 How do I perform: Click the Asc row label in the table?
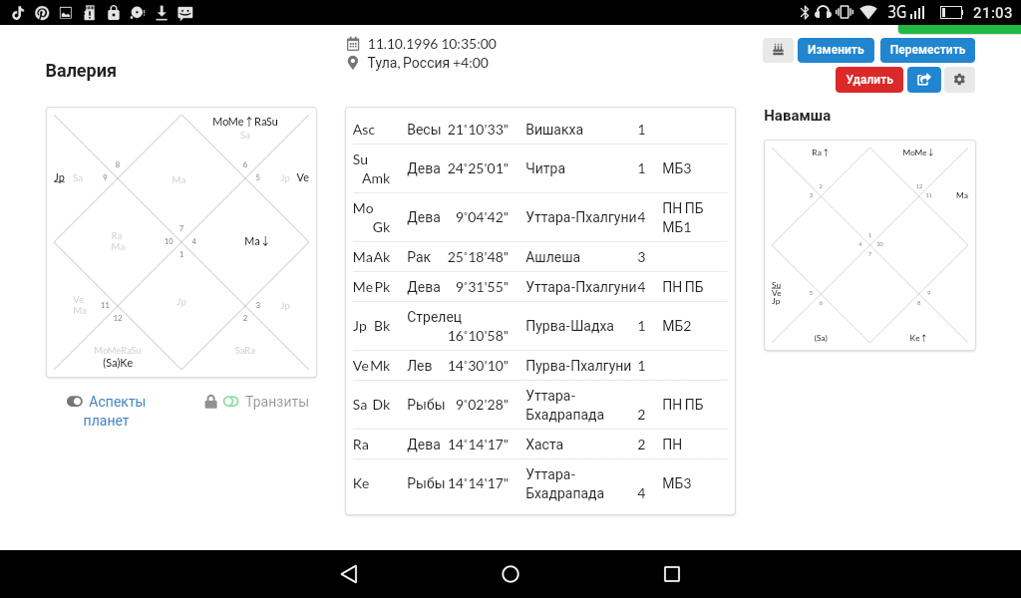click(364, 130)
